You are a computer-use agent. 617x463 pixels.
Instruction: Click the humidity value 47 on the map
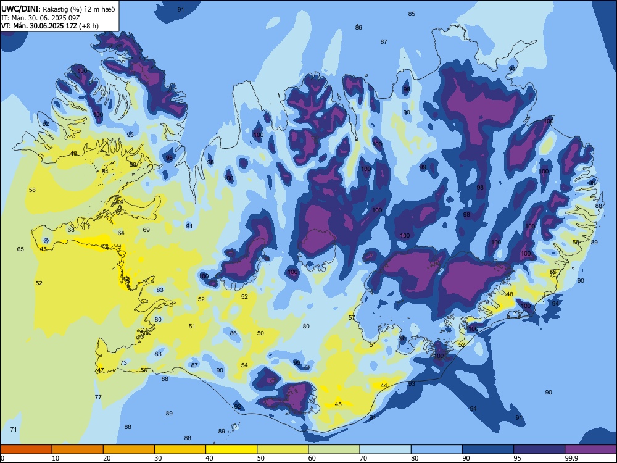tap(101, 370)
